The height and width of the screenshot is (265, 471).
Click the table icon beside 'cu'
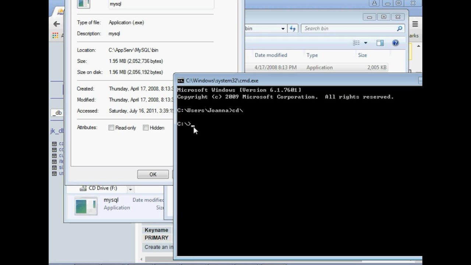54,156
